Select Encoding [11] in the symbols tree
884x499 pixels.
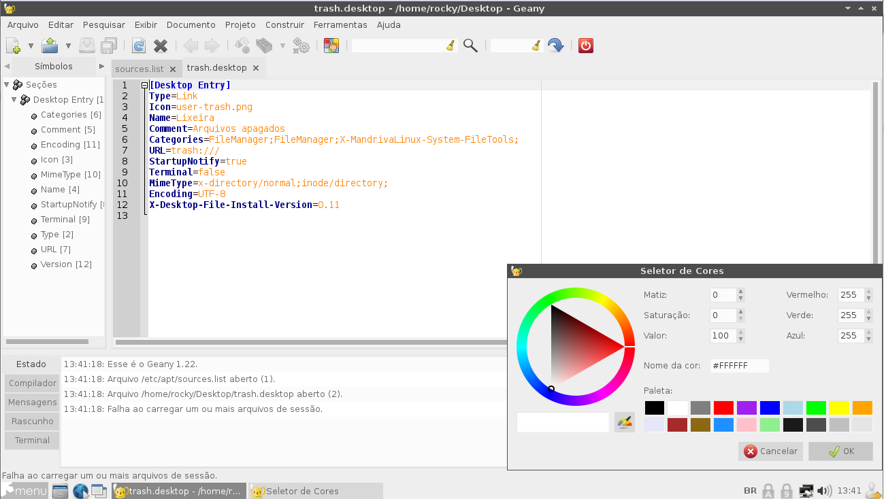point(70,145)
